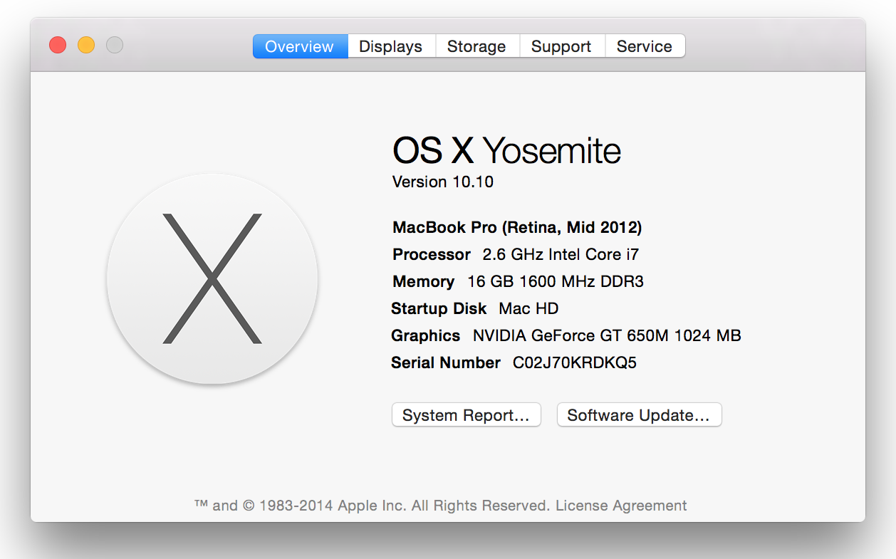Click the Memory label
The image size is (896, 559).
(x=423, y=281)
